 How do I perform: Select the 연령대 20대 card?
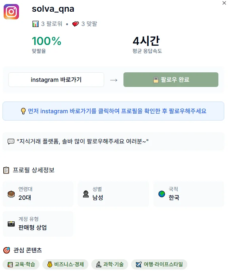(x=38, y=194)
